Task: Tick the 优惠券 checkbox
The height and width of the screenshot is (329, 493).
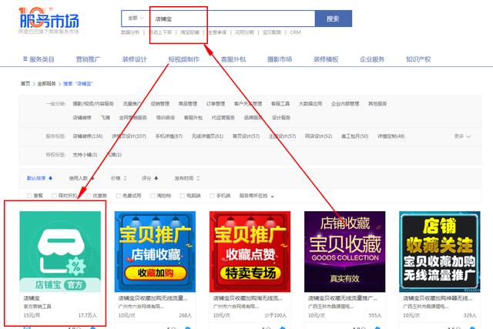Action: (89, 196)
